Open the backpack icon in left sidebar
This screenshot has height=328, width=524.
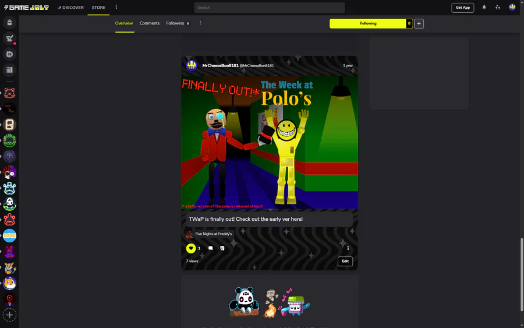[x=9, y=22]
